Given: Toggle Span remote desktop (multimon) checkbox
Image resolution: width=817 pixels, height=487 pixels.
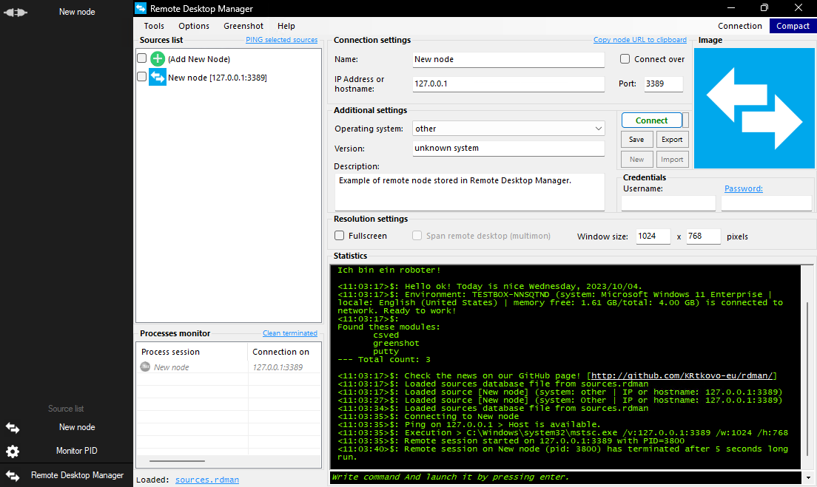Looking at the screenshot, I should coord(417,235).
